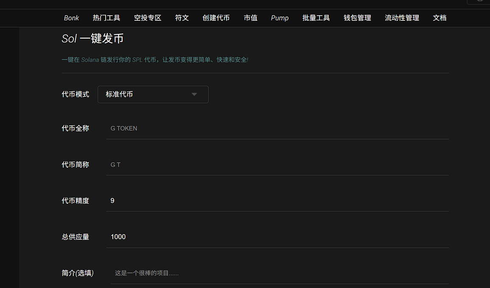Image resolution: width=490 pixels, height=288 pixels.
Task: Click the Solana SPL description text
Action: 155,60
